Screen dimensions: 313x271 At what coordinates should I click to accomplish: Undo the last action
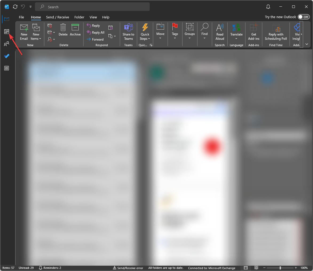point(23,7)
